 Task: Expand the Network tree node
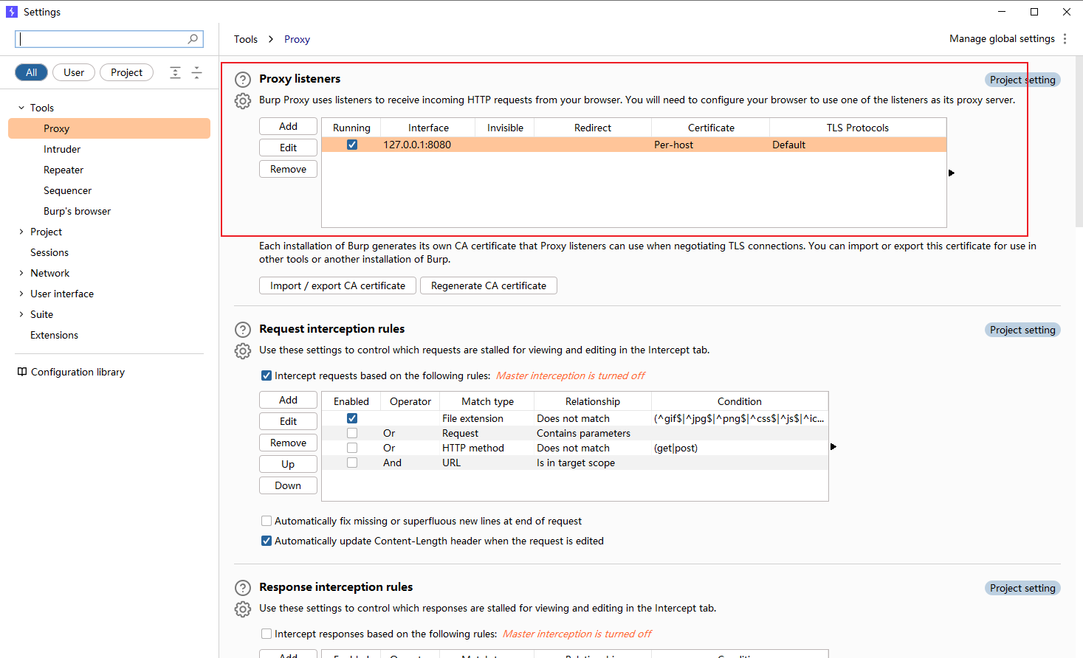[21, 273]
